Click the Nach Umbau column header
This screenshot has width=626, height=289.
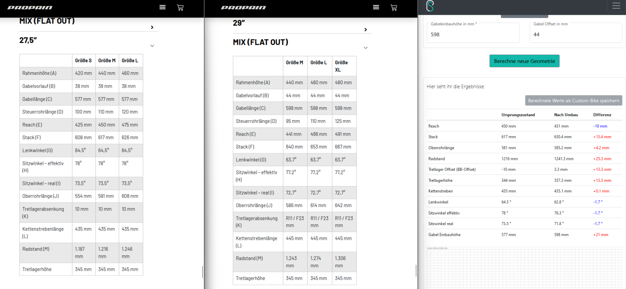[566, 115]
